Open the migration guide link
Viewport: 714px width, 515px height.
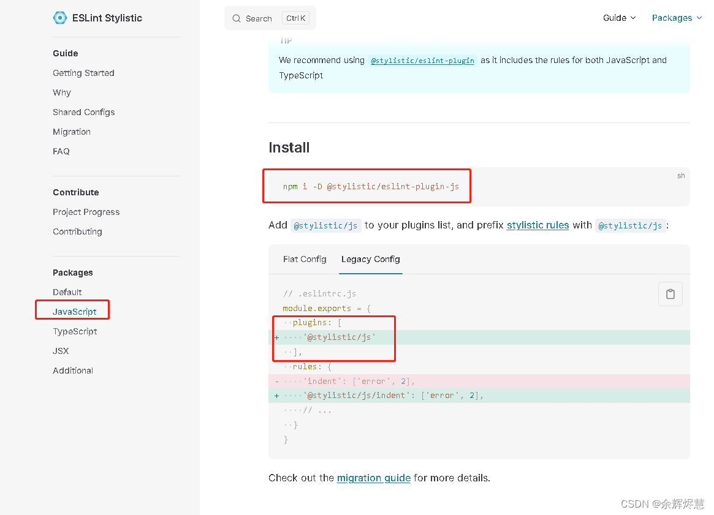tap(374, 478)
